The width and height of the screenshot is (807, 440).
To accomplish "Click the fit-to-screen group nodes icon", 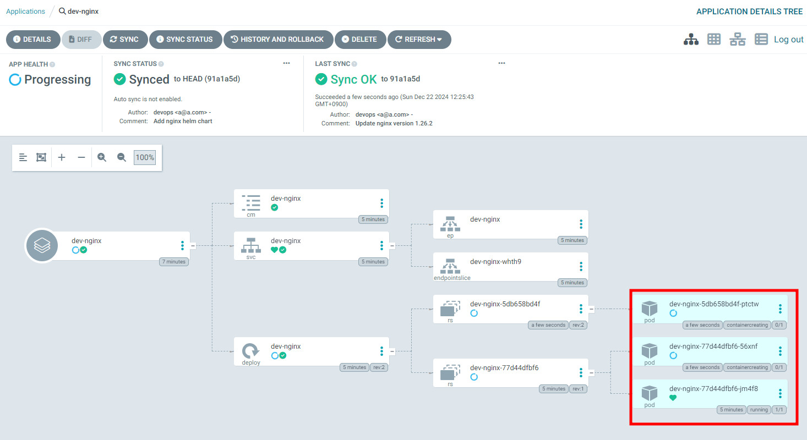I will click(x=41, y=157).
